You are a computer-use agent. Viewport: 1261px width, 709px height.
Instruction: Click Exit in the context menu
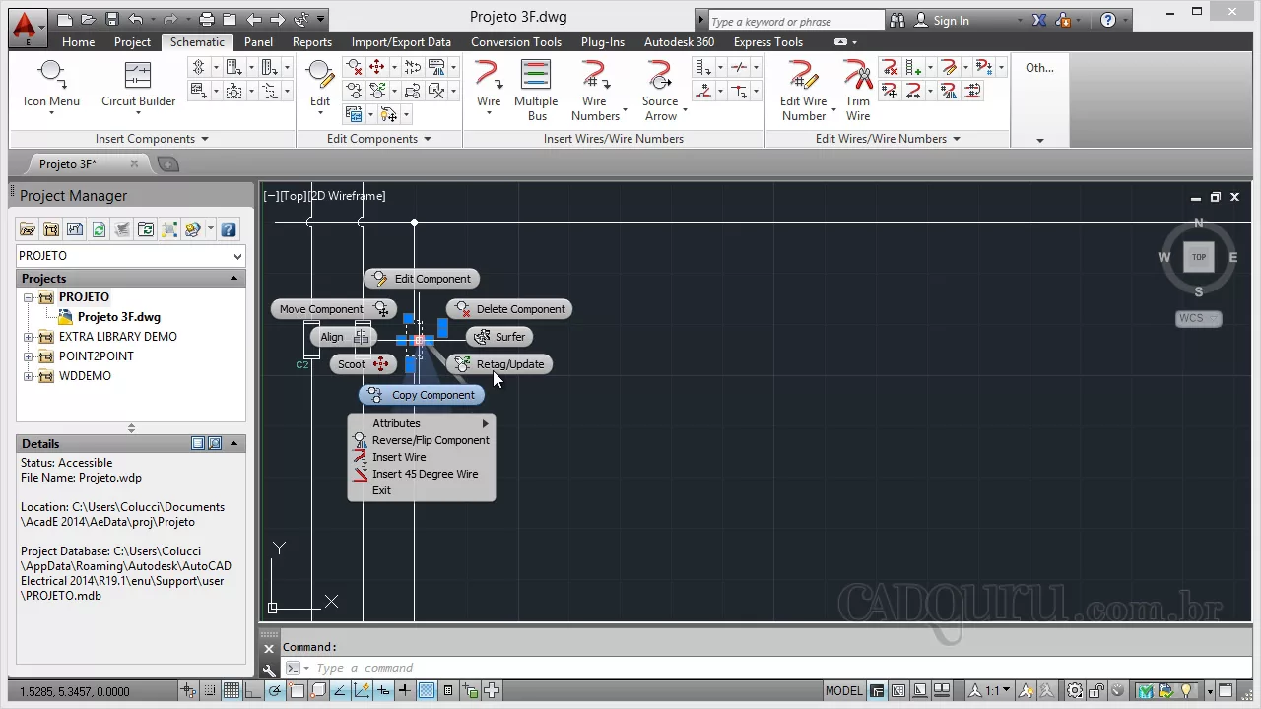422,490
